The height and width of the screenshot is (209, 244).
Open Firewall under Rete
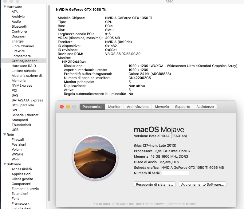[18, 140]
